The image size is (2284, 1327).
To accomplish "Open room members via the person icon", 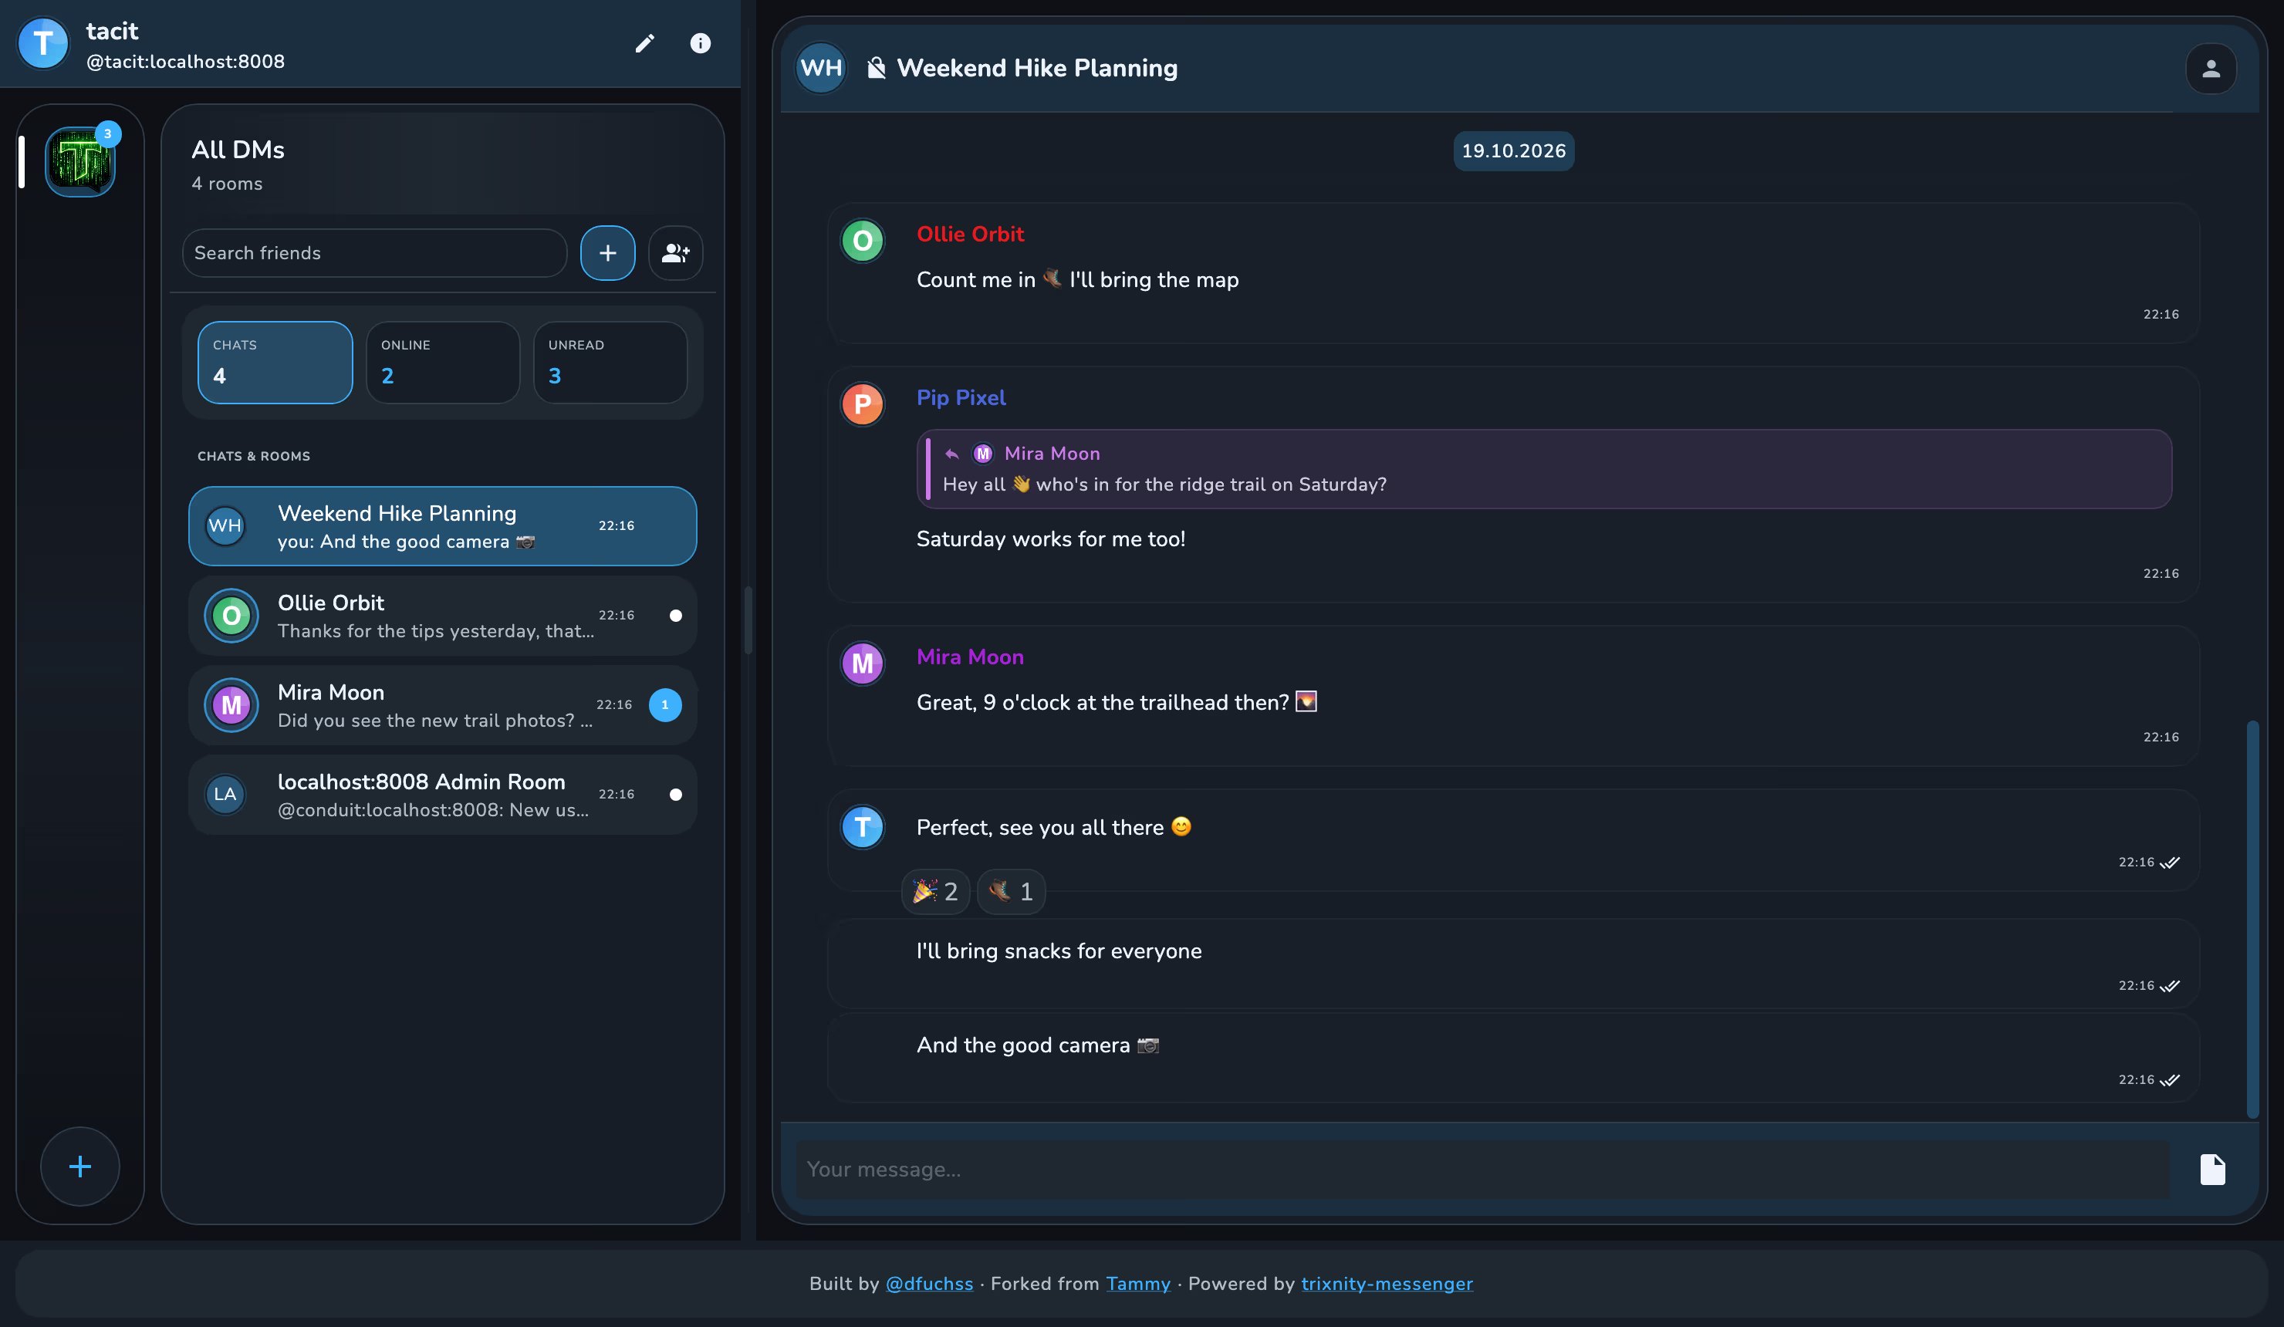I will (x=2211, y=69).
